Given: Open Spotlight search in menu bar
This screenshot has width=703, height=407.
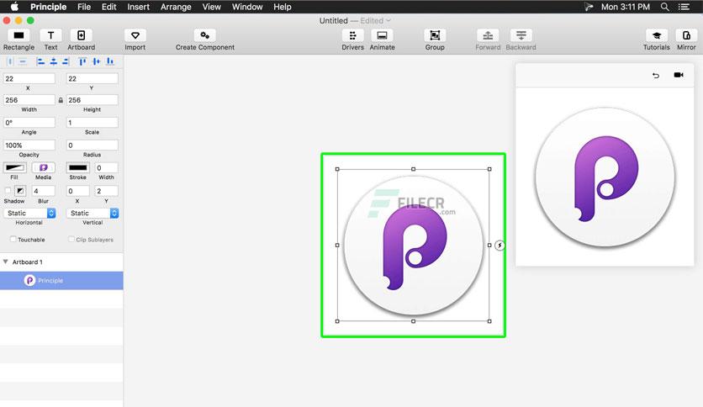Looking at the screenshot, I should point(665,7).
